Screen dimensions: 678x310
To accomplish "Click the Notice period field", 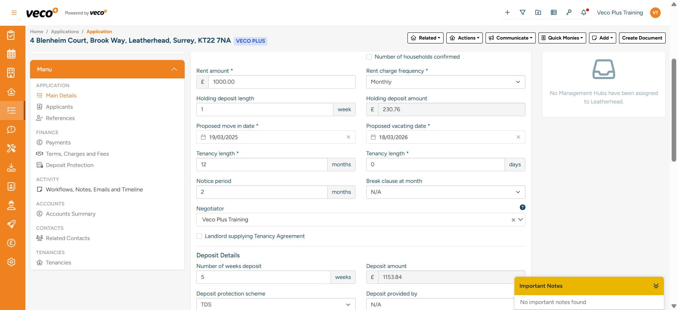I will point(262,192).
